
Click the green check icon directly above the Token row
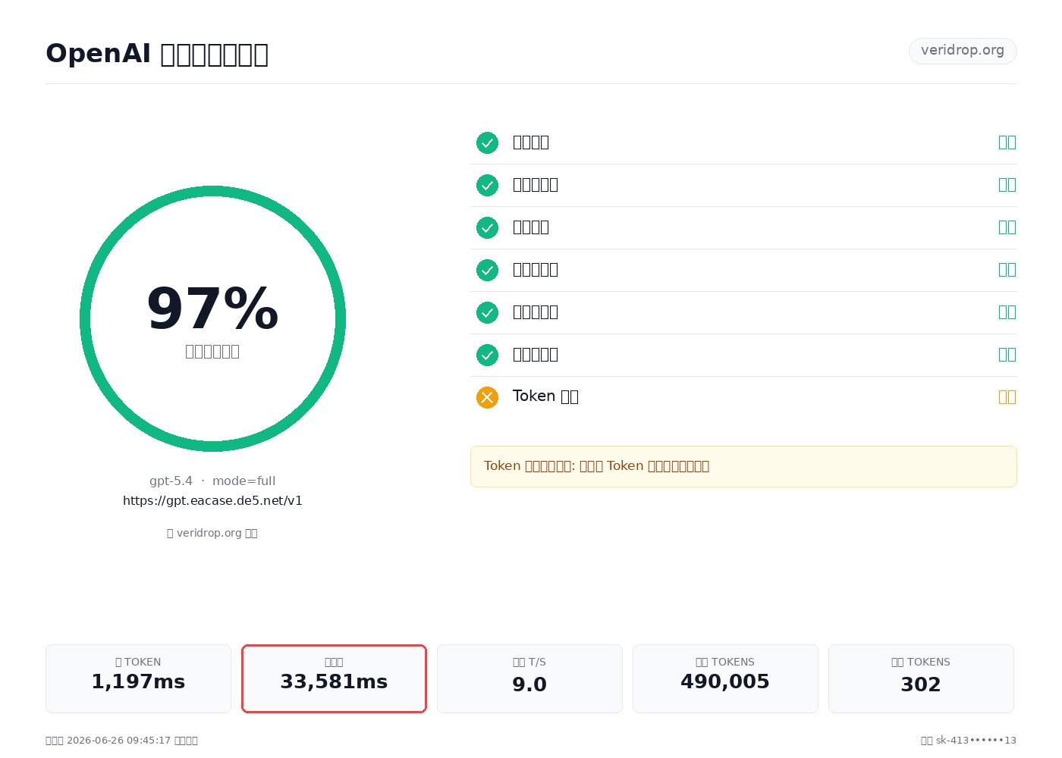(487, 355)
